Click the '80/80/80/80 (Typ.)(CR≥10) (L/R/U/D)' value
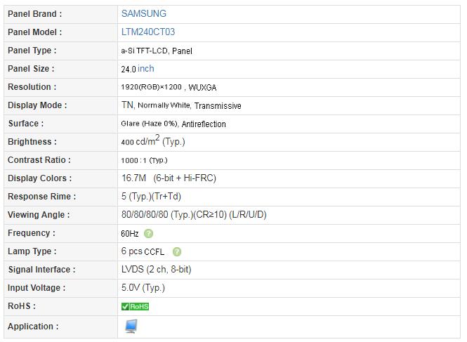This screenshot has width=467, height=342. 194,214
